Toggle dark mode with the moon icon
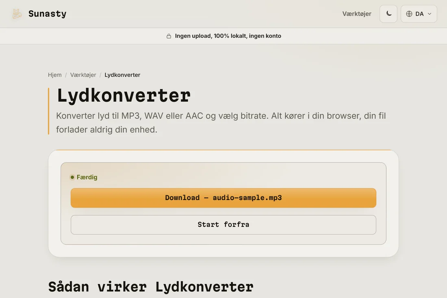Screen dimensions: 447x298 coord(388,14)
